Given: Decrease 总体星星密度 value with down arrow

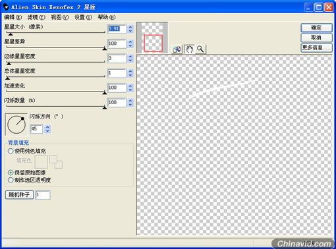Looking at the screenshot, I should 130,75.
